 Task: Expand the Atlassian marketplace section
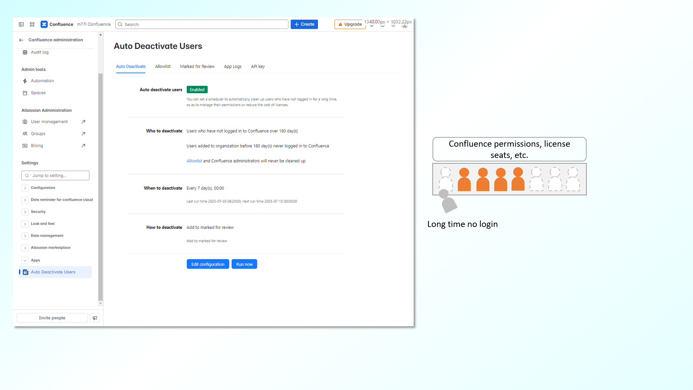(x=25, y=248)
